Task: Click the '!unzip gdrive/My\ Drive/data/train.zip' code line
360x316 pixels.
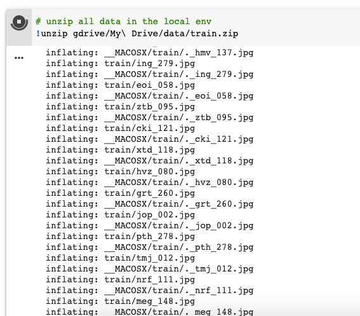Action: pos(137,34)
